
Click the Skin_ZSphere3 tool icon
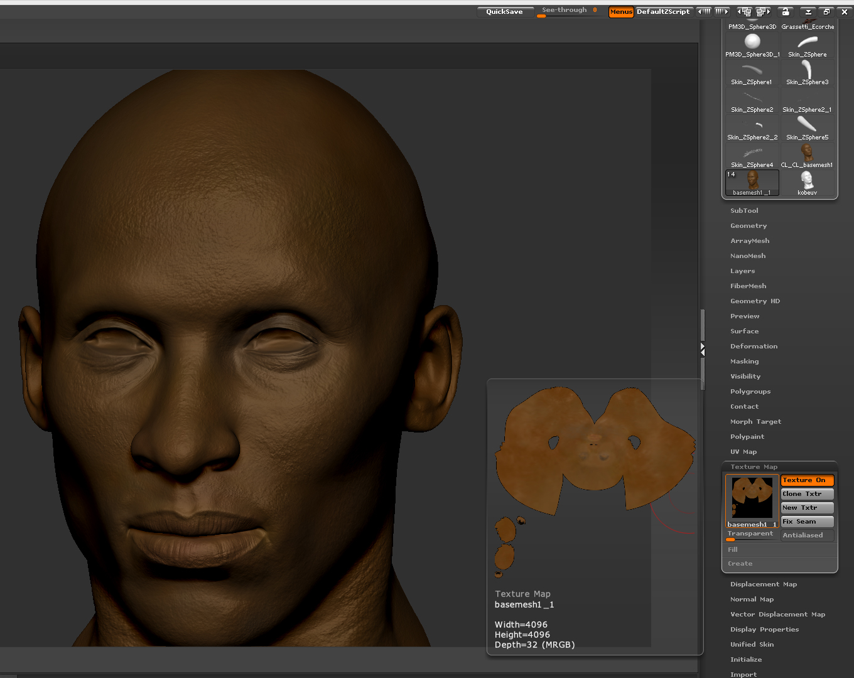click(807, 72)
